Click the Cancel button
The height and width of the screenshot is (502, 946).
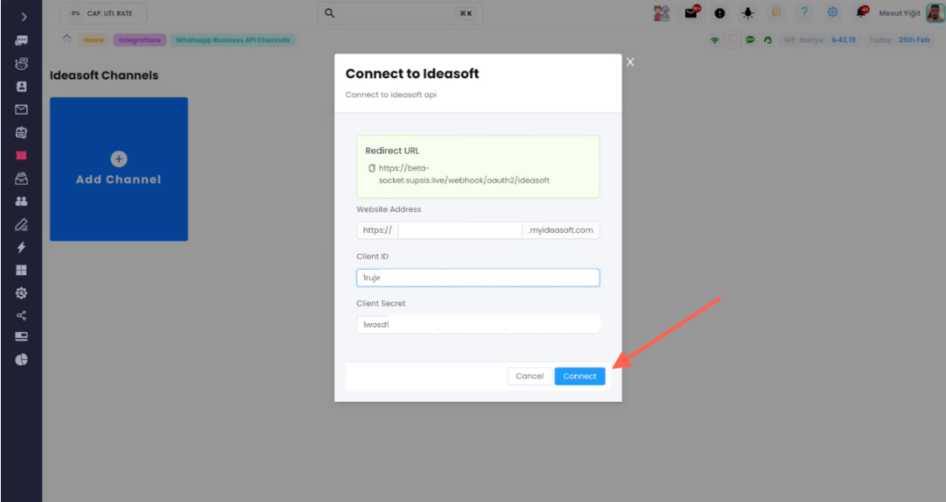[529, 376]
